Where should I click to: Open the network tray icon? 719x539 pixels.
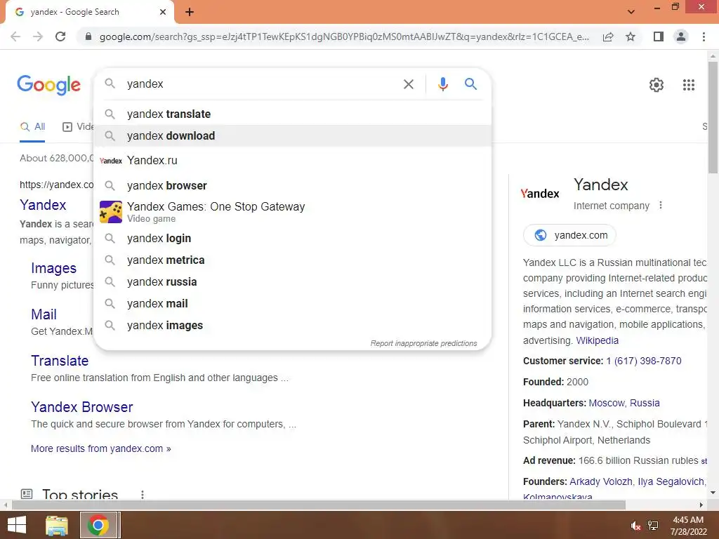(x=653, y=526)
